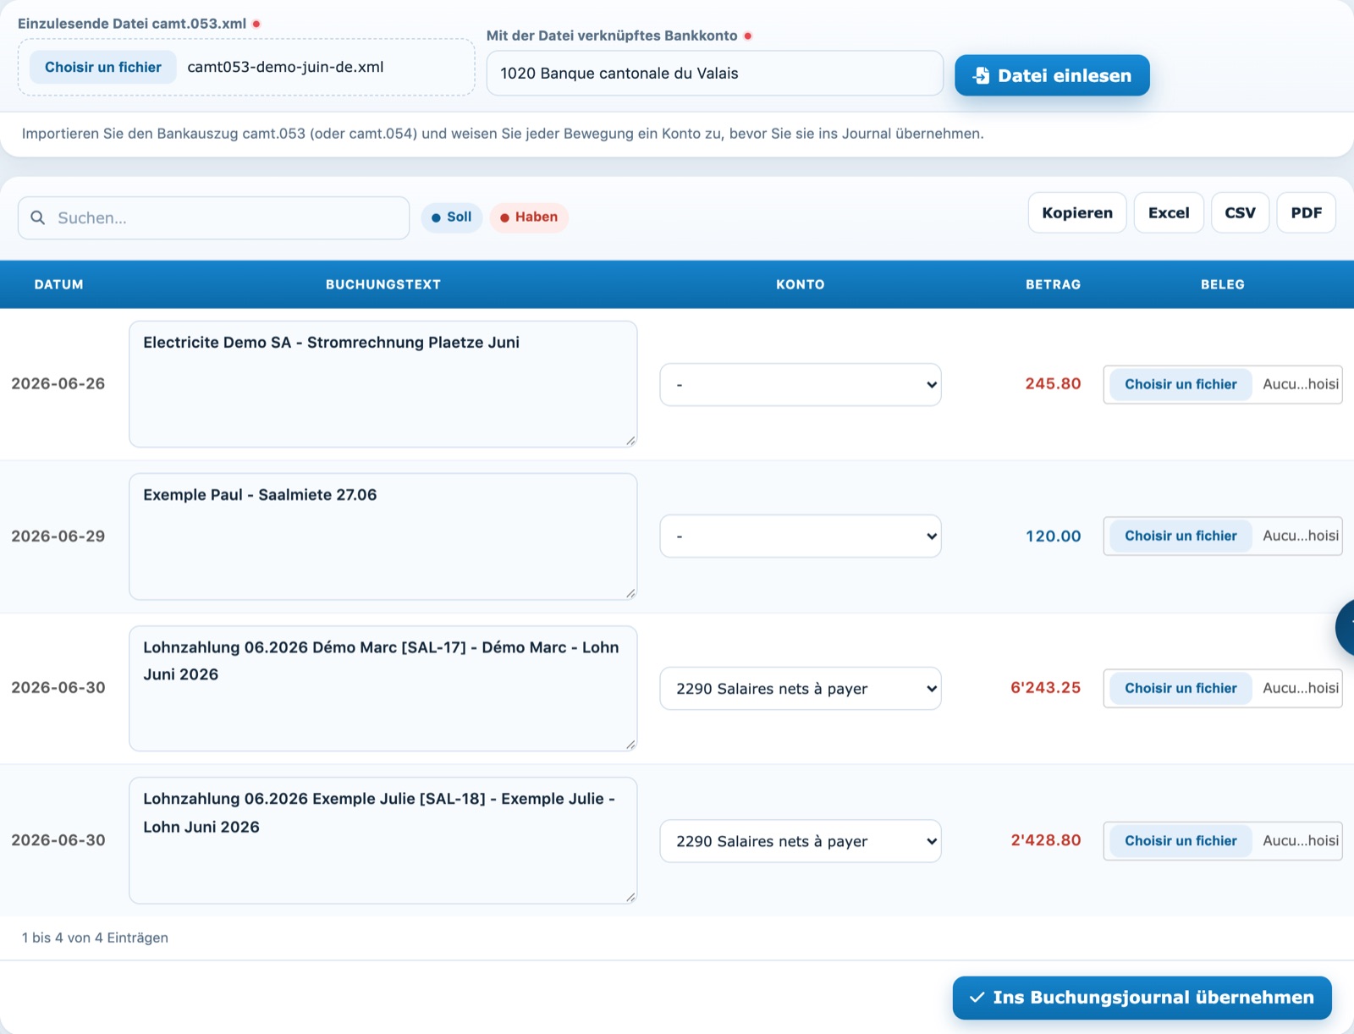1354x1034 pixels.
Task: Sort by the Datum column header
Action: click(59, 284)
